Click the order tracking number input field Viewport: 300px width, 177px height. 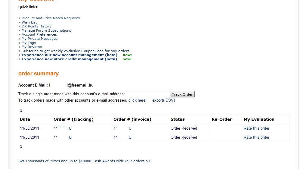(x=147, y=94)
